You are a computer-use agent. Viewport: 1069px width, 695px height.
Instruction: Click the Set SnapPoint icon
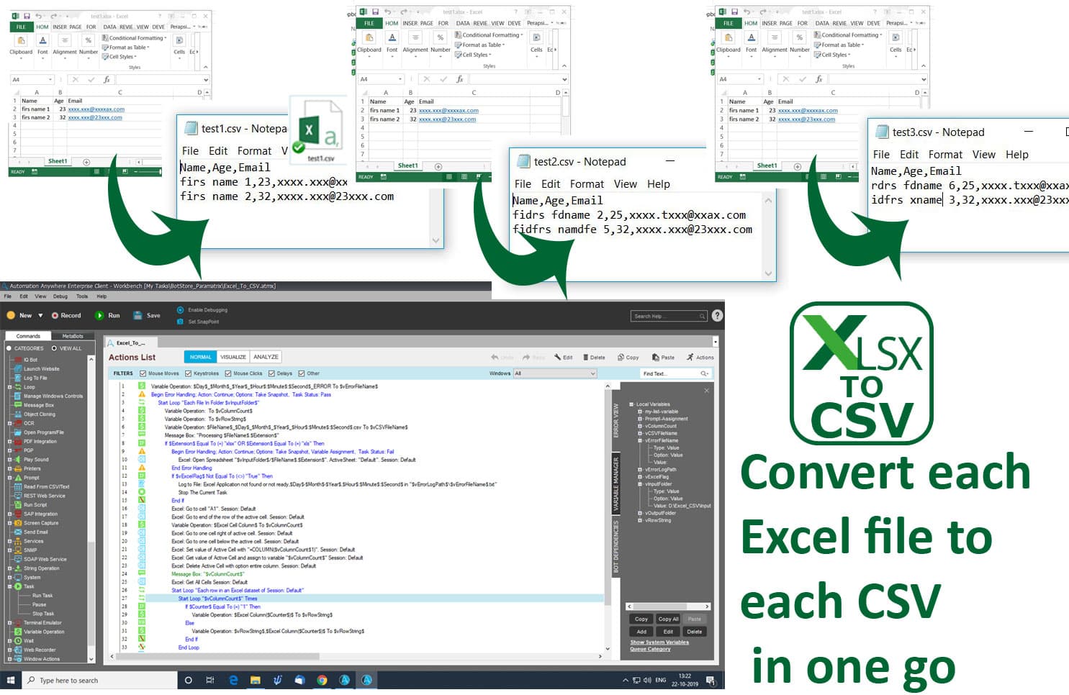tap(180, 322)
